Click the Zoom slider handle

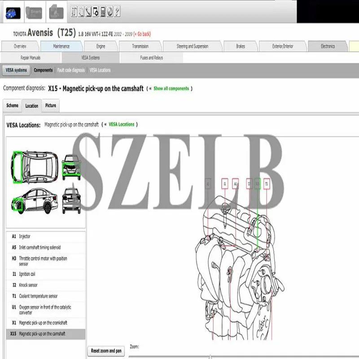[x=210, y=356]
